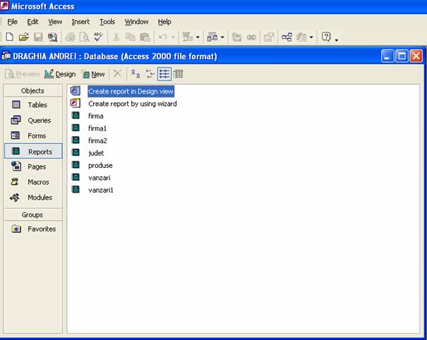Expand the OfficeLinks dropdown arrow
Image resolution: width=427 pixels, height=340 pixels.
(x=198, y=37)
